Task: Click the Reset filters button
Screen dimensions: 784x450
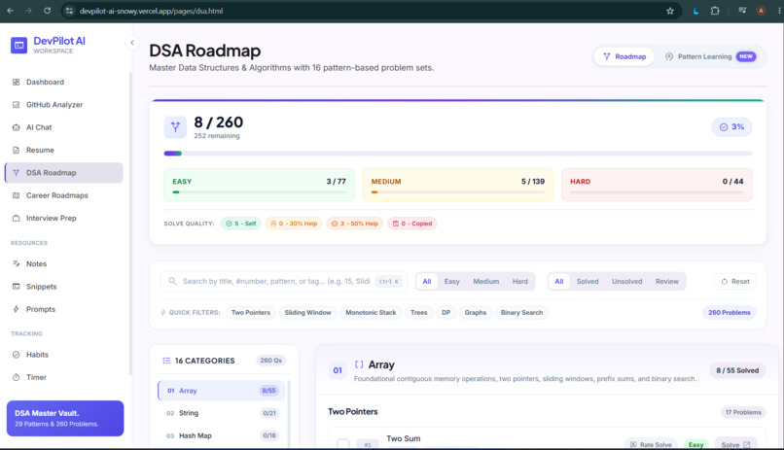Action: 735,281
